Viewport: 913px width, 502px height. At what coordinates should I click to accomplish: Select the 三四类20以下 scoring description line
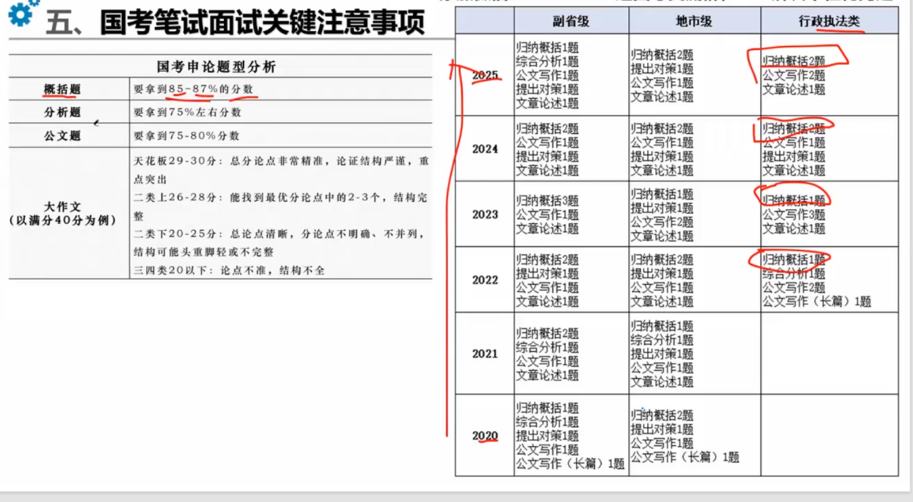[x=229, y=270]
